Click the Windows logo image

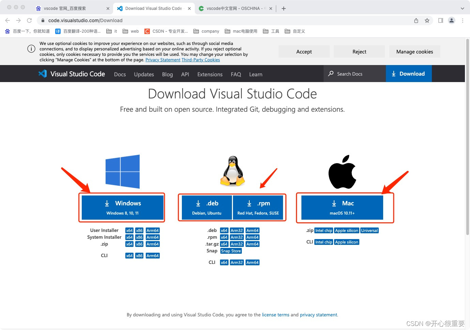click(123, 172)
